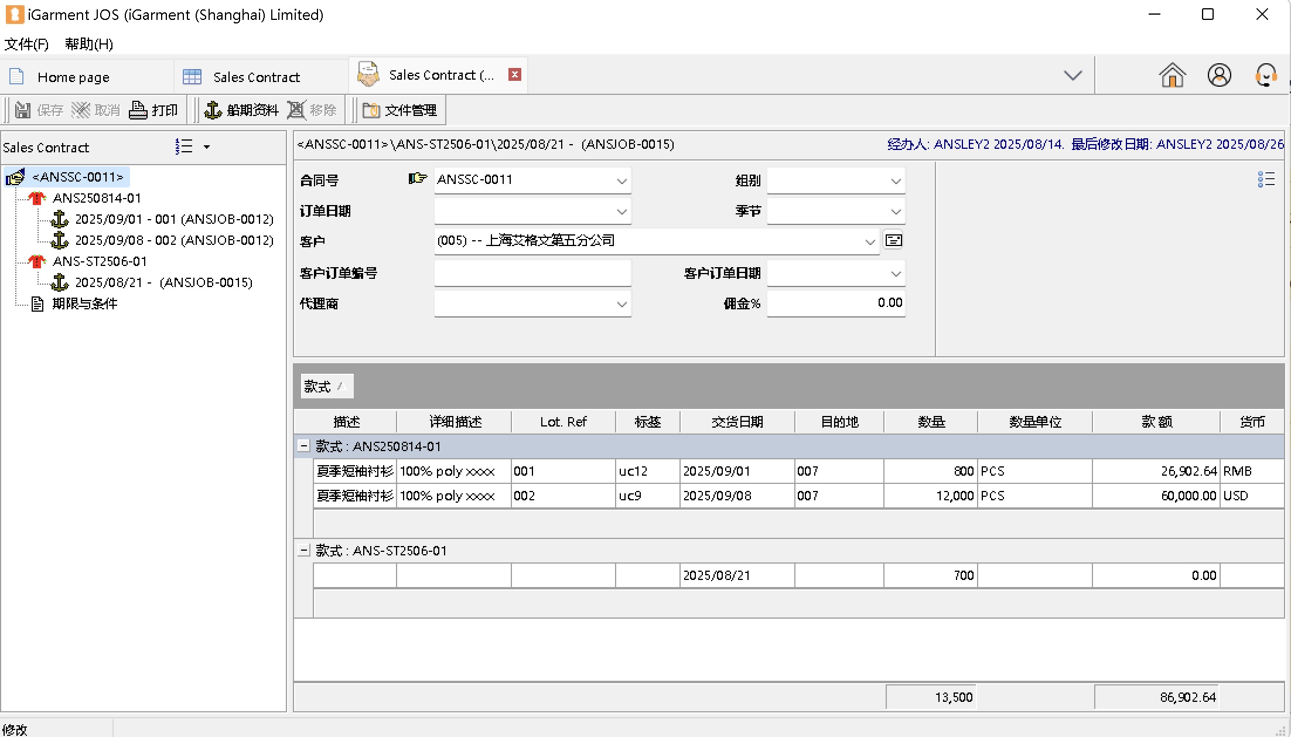Open the tab overflow chevron
This screenshot has width=1291, height=737.
(1073, 76)
